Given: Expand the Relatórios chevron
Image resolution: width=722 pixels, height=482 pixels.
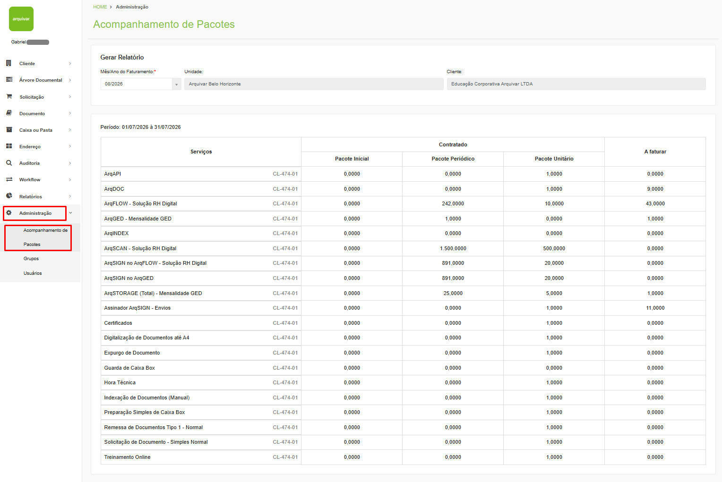Looking at the screenshot, I should (x=70, y=196).
